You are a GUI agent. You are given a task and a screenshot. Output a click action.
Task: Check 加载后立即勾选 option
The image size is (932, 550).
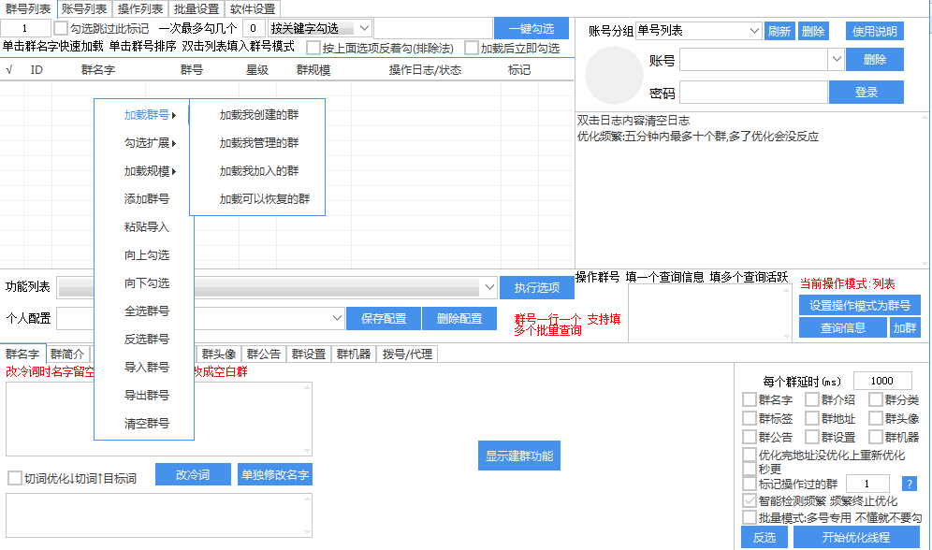[472, 48]
